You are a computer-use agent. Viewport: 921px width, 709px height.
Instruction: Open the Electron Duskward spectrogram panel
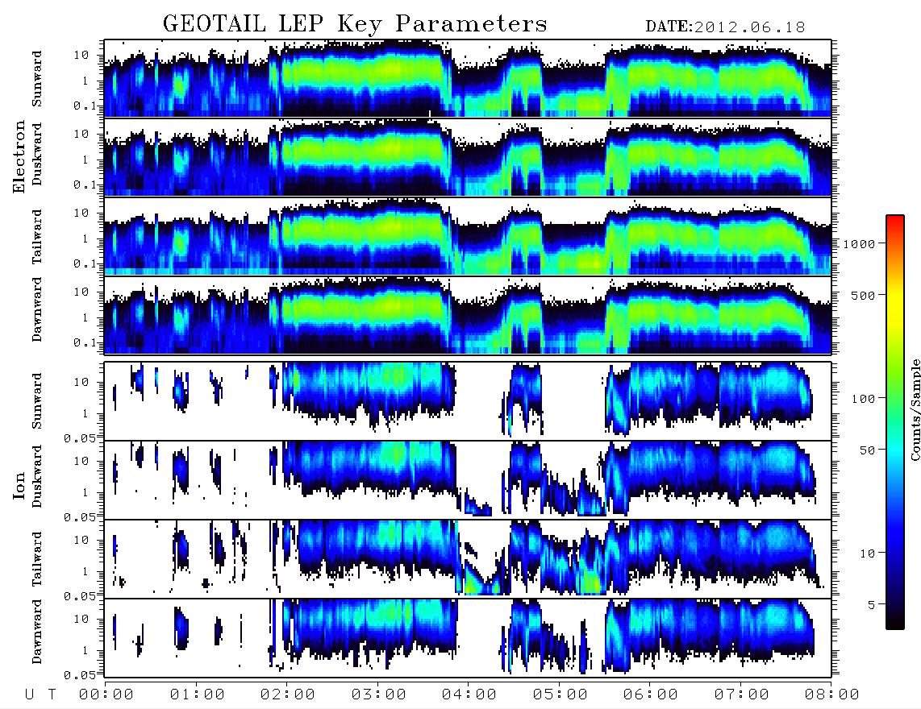[x=468, y=157]
